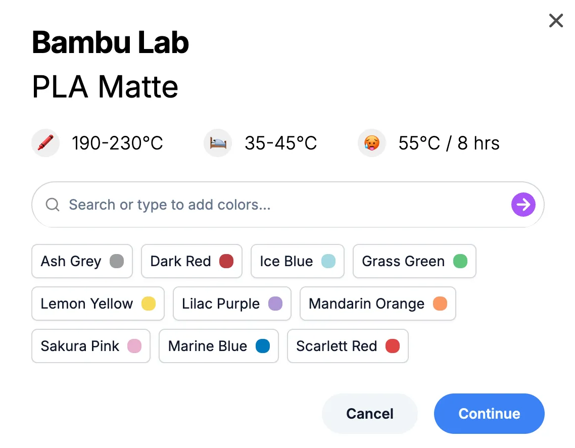Click the purple arrow submit icon
575x448 pixels.
coord(523,205)
